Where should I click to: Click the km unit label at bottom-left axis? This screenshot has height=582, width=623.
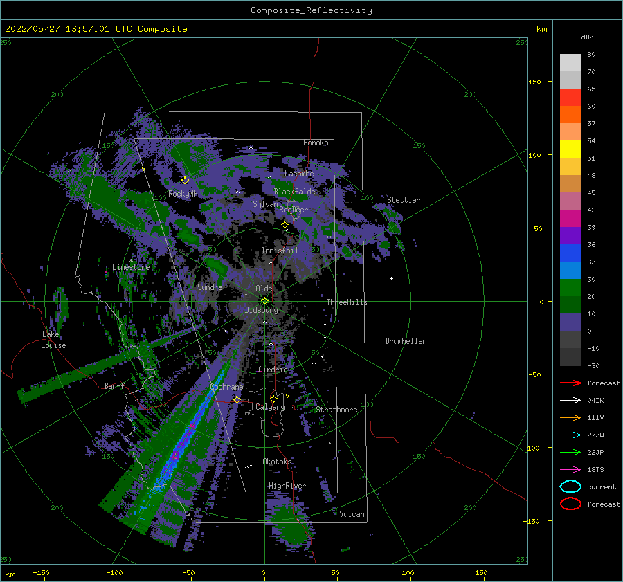click(10, 574)
